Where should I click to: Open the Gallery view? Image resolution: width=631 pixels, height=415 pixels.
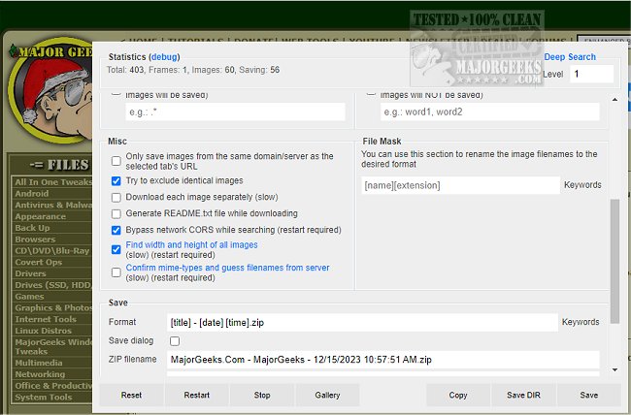(327, 395)
